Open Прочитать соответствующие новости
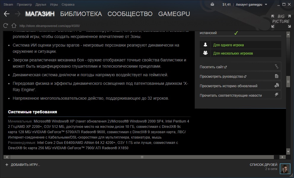294x178 pixels. pyautogui.click(x=231, y=96)
